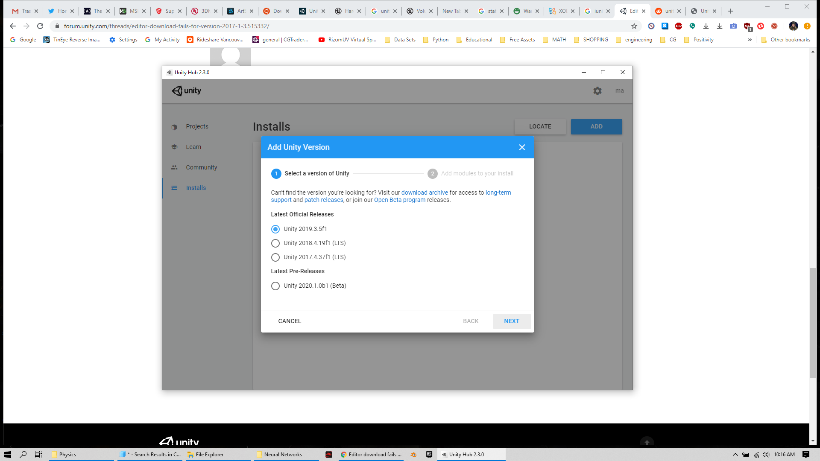Viewport: 820px width, 461px height.
Task: Open a new browser tab
Action: [x=731, y=11]
